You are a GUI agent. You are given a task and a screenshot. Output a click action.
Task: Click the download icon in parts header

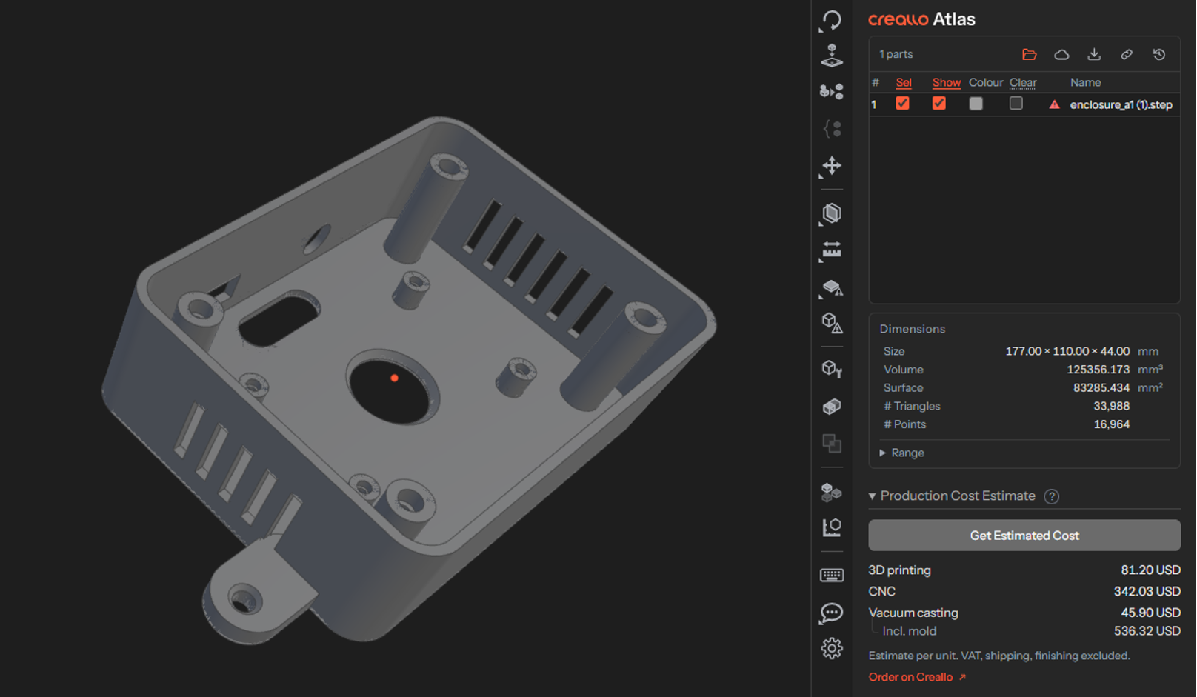(1094, 54)
